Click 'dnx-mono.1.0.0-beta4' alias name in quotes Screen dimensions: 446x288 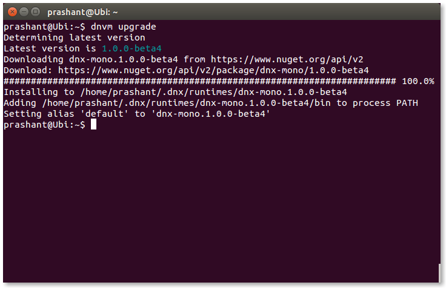click(210, 114)
